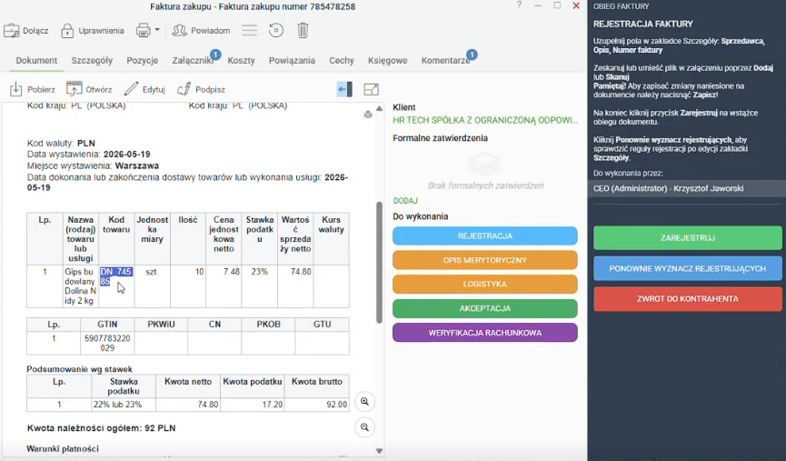Zoom in document with magnifier plus

(x=364, y=402)
